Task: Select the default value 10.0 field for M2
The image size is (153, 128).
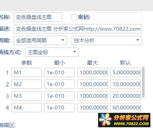Action: click(125, 84)
